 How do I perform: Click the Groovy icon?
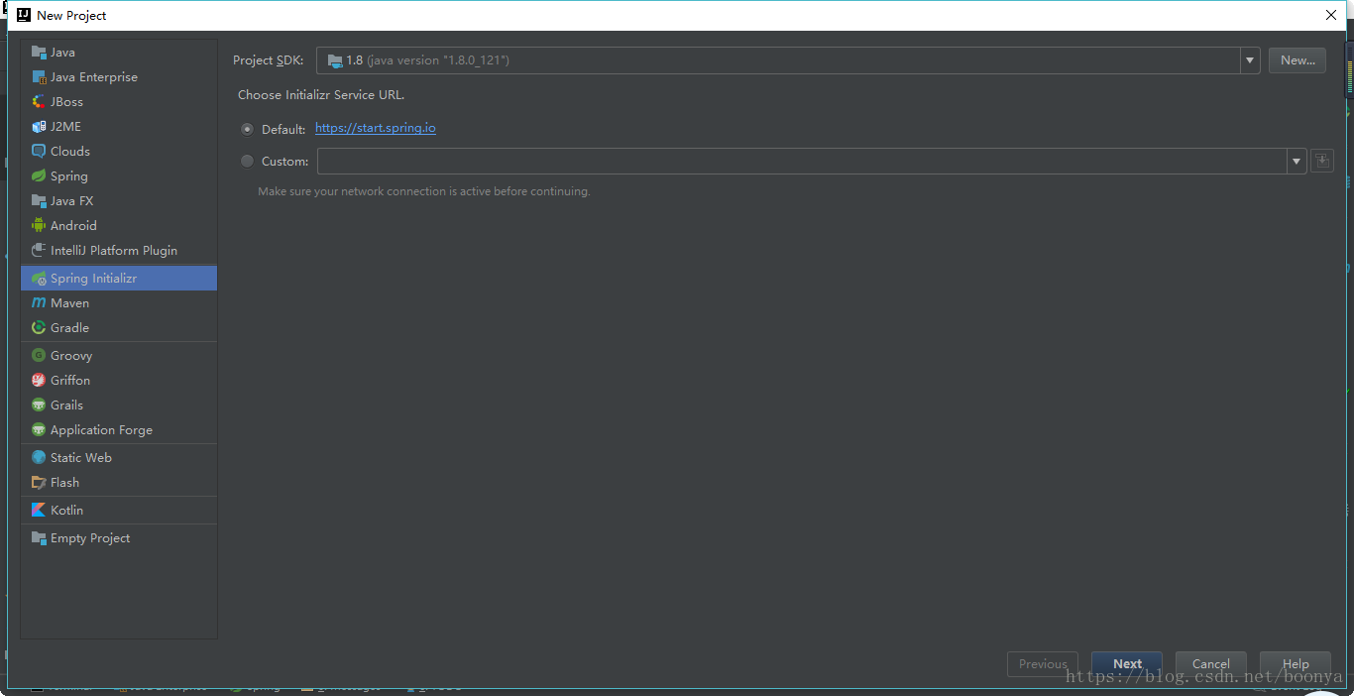pos(39,356)
